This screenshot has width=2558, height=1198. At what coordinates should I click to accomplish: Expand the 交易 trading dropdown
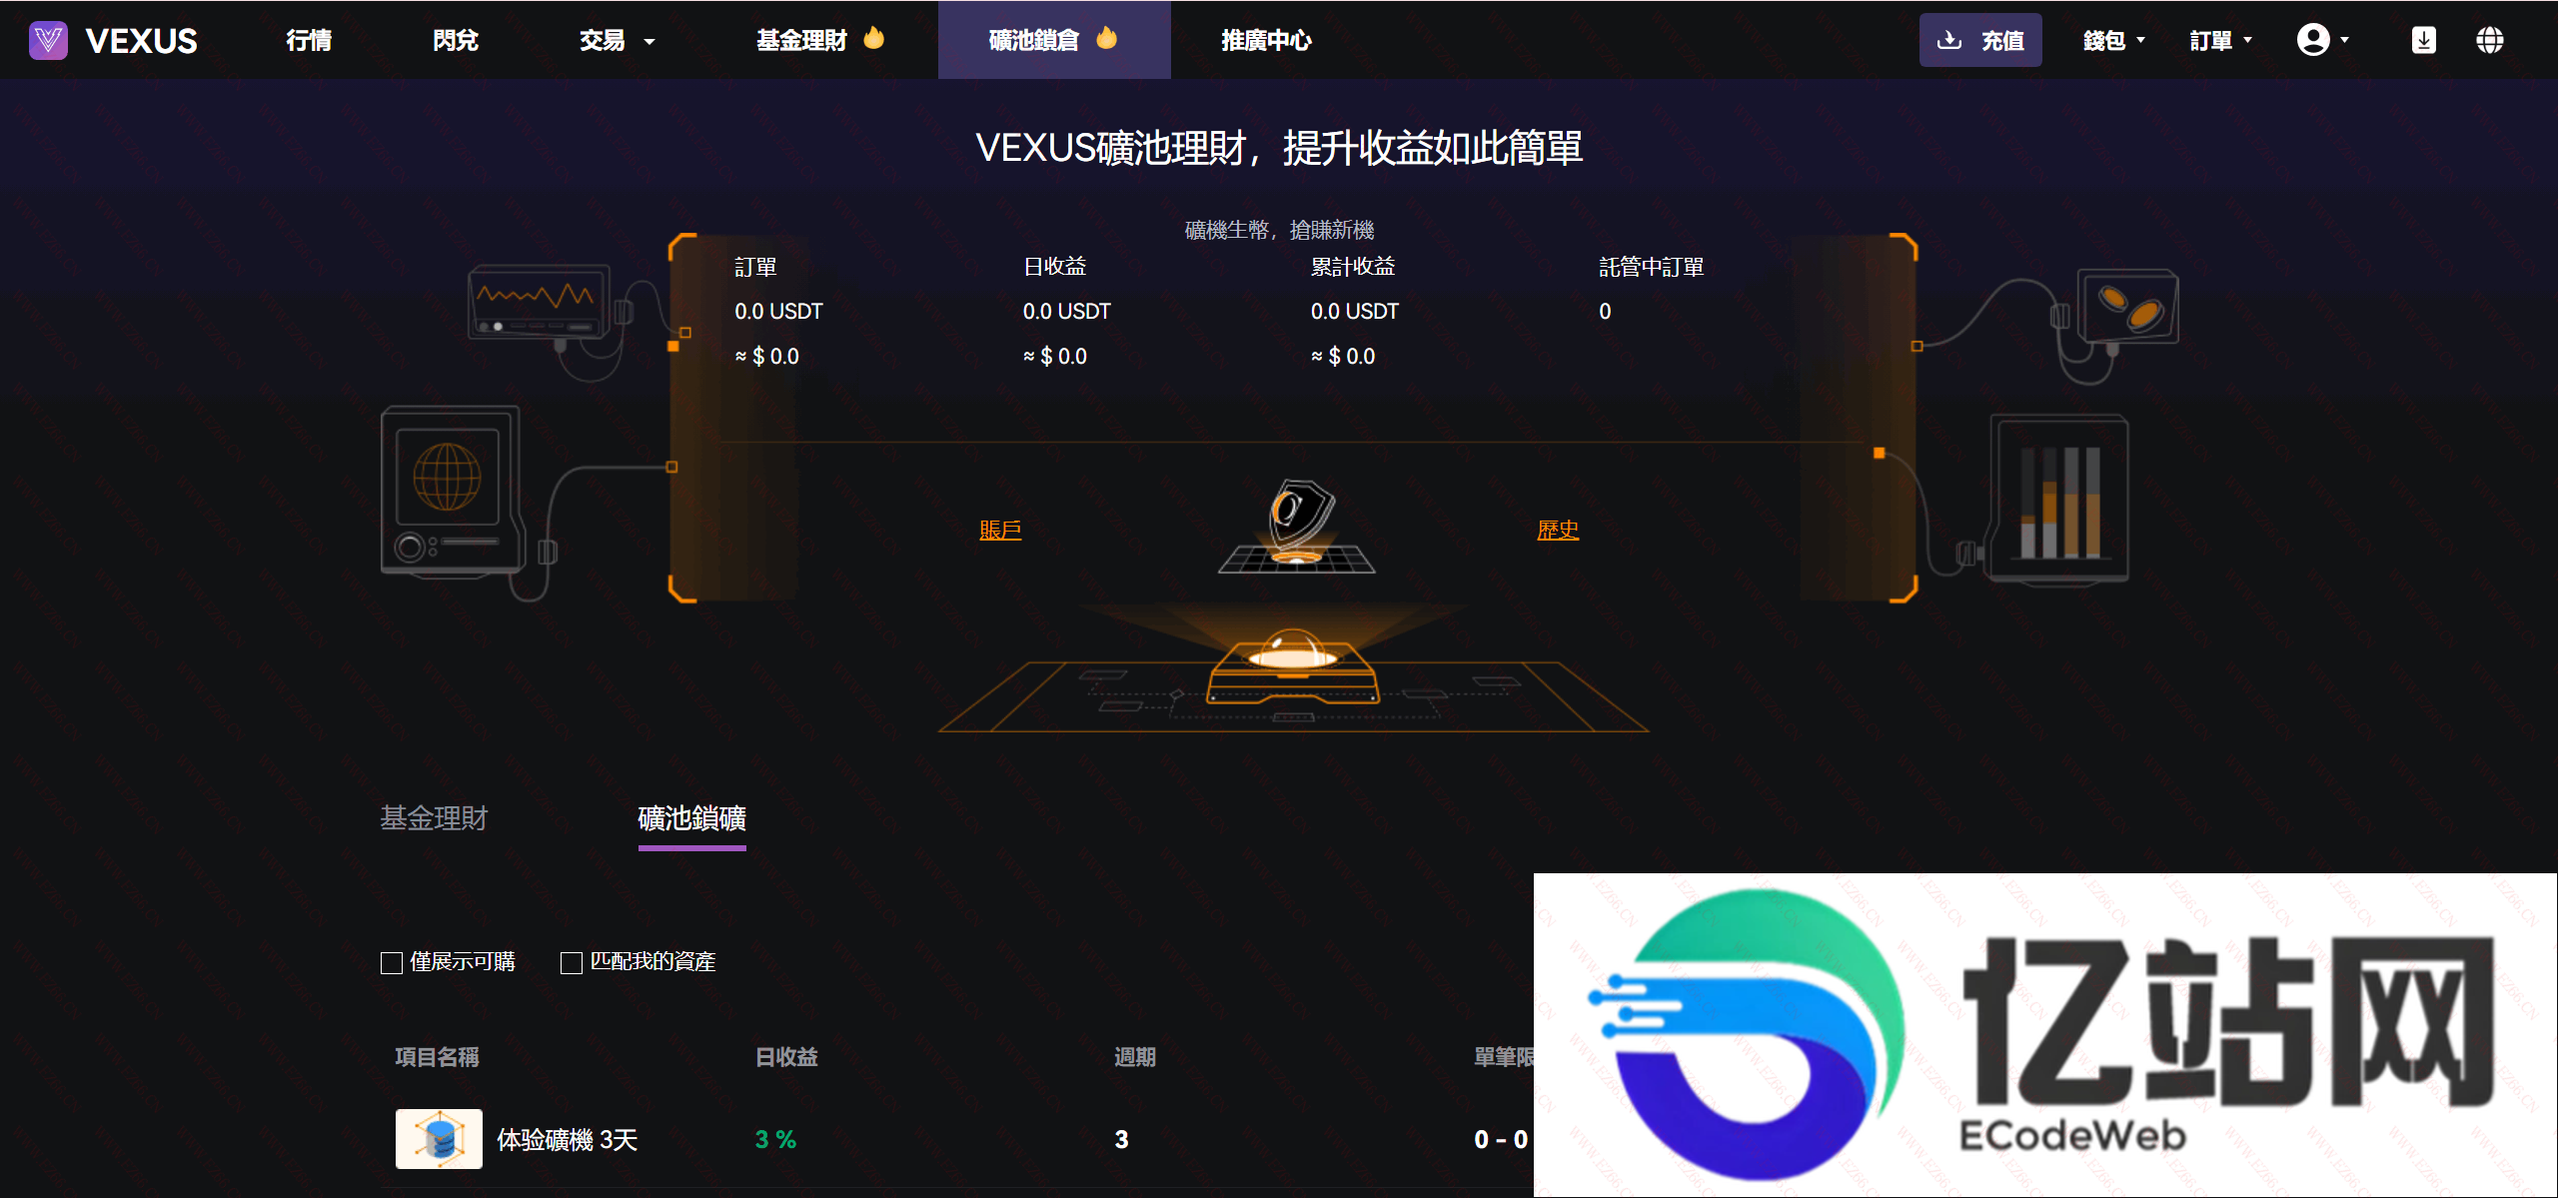click(617, 40)
